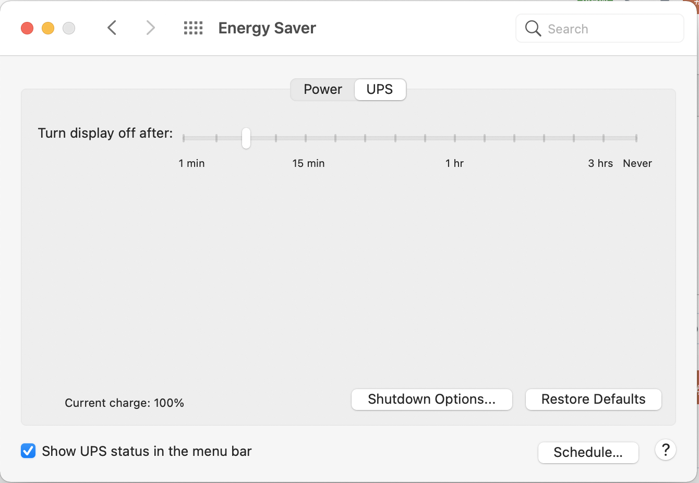
Task: Set display off slider to 1 min
Action: (x=184, y=138)
